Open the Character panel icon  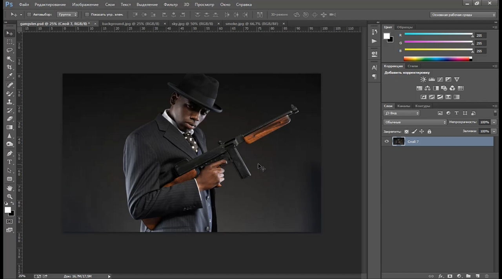374,67
